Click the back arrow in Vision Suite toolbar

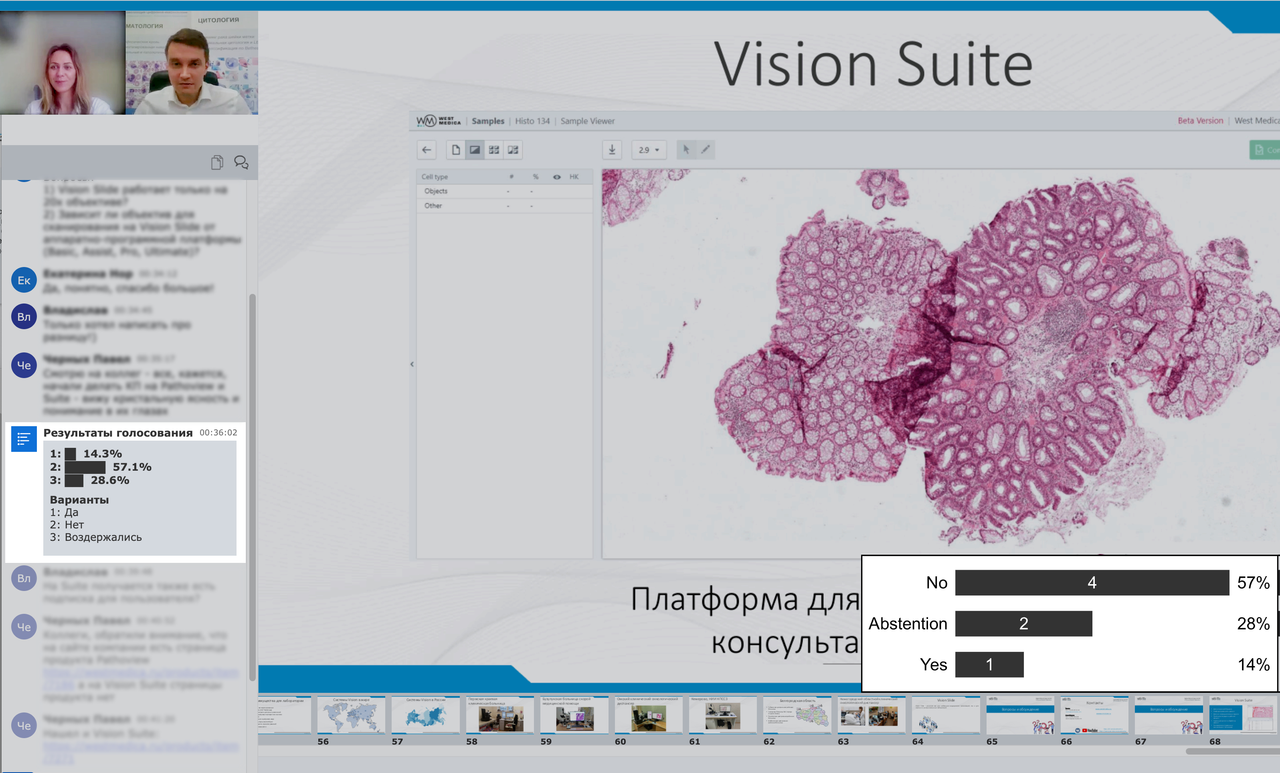(427, 150)
